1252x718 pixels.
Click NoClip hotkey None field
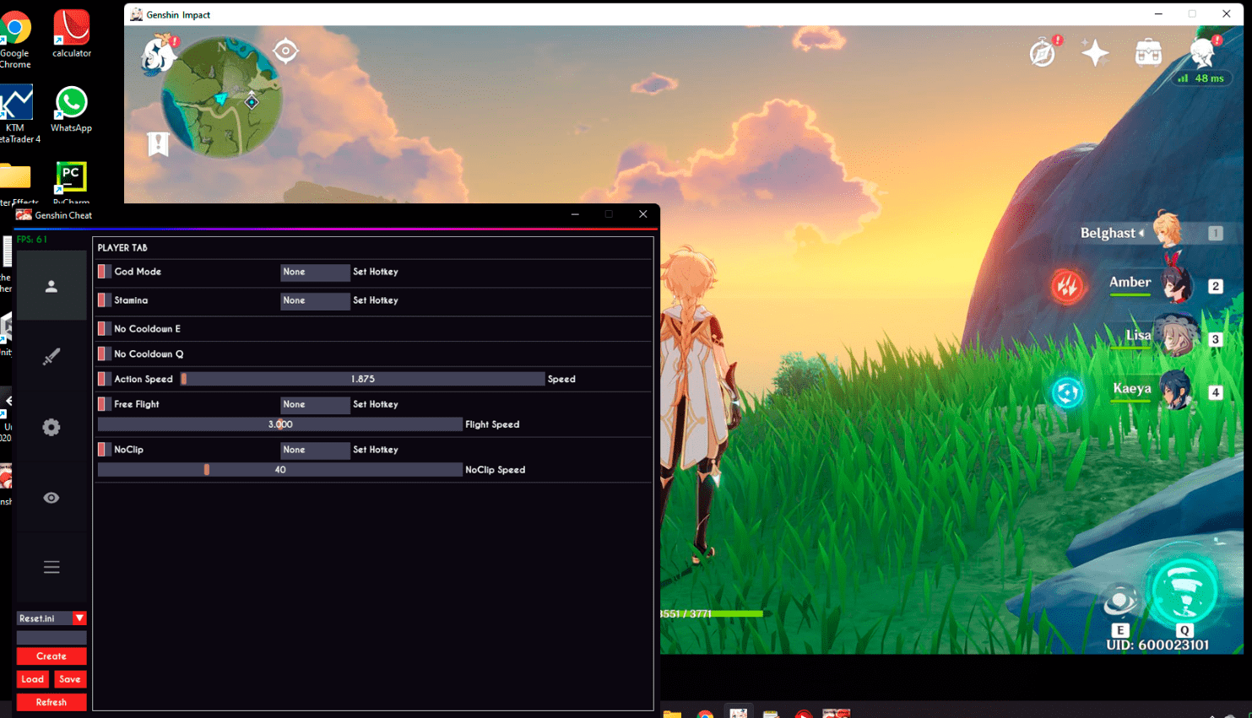(315, 451)
